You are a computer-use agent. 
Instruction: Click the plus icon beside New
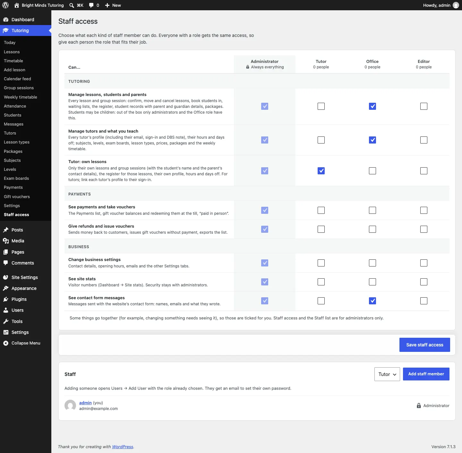tap(107, 5)
